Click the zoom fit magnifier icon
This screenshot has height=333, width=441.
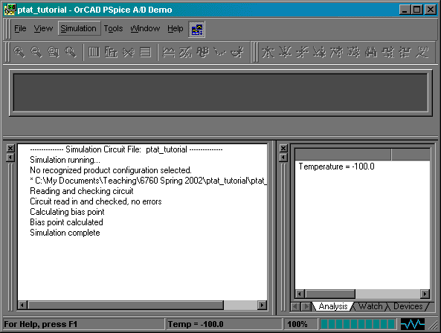coord(71,52)
